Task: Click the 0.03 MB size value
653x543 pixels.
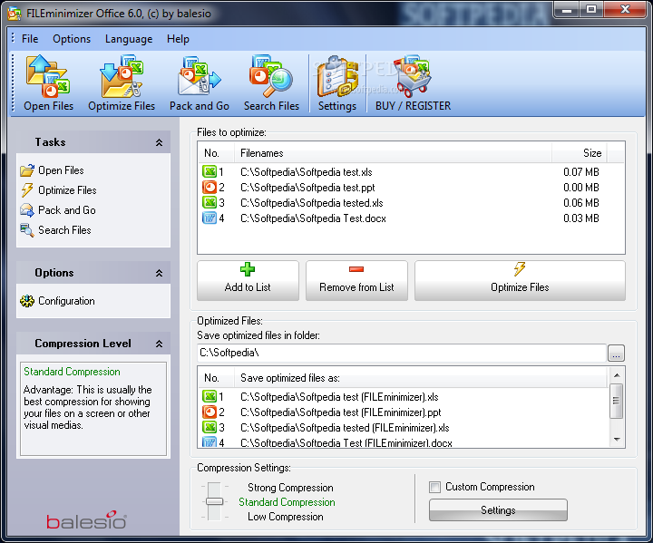Action: click(x=581, y=218)
